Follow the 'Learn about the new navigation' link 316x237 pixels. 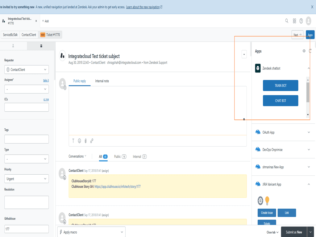(x=143, y=7)
